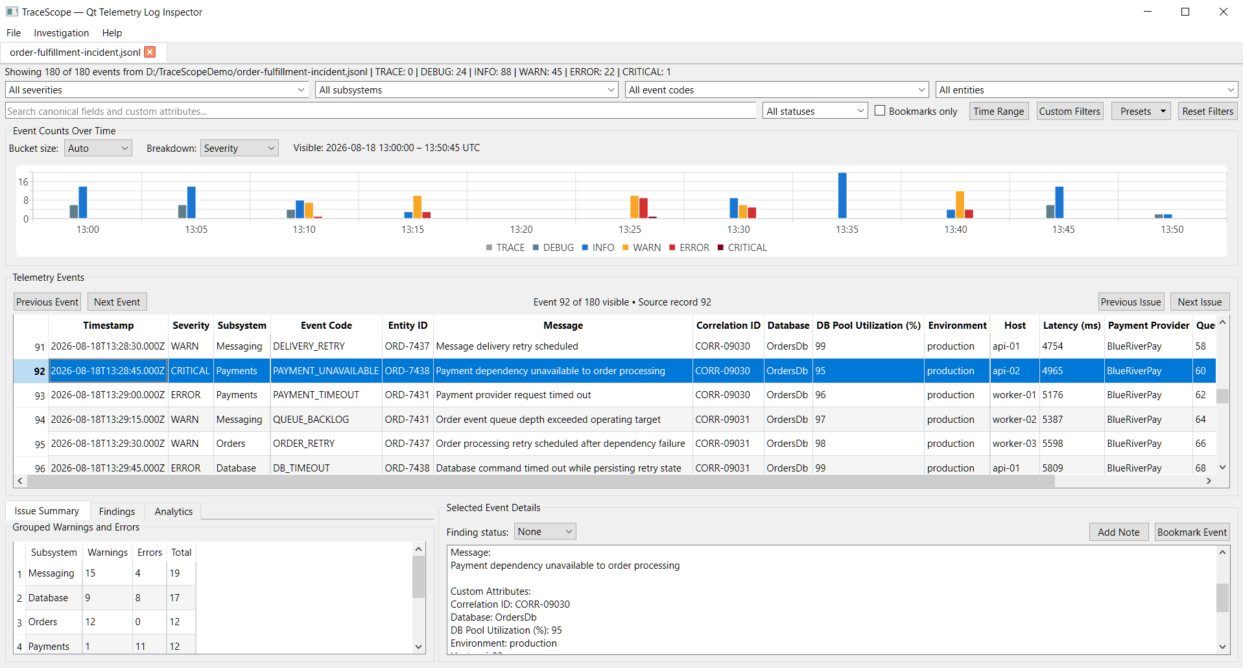
Task: Open Custom Filters
Action: coord(1070,111)
